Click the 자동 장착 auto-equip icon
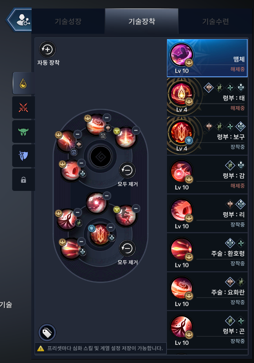Viewport: 254px width, 363px height. pyautogui.click(x=47, y=49)
